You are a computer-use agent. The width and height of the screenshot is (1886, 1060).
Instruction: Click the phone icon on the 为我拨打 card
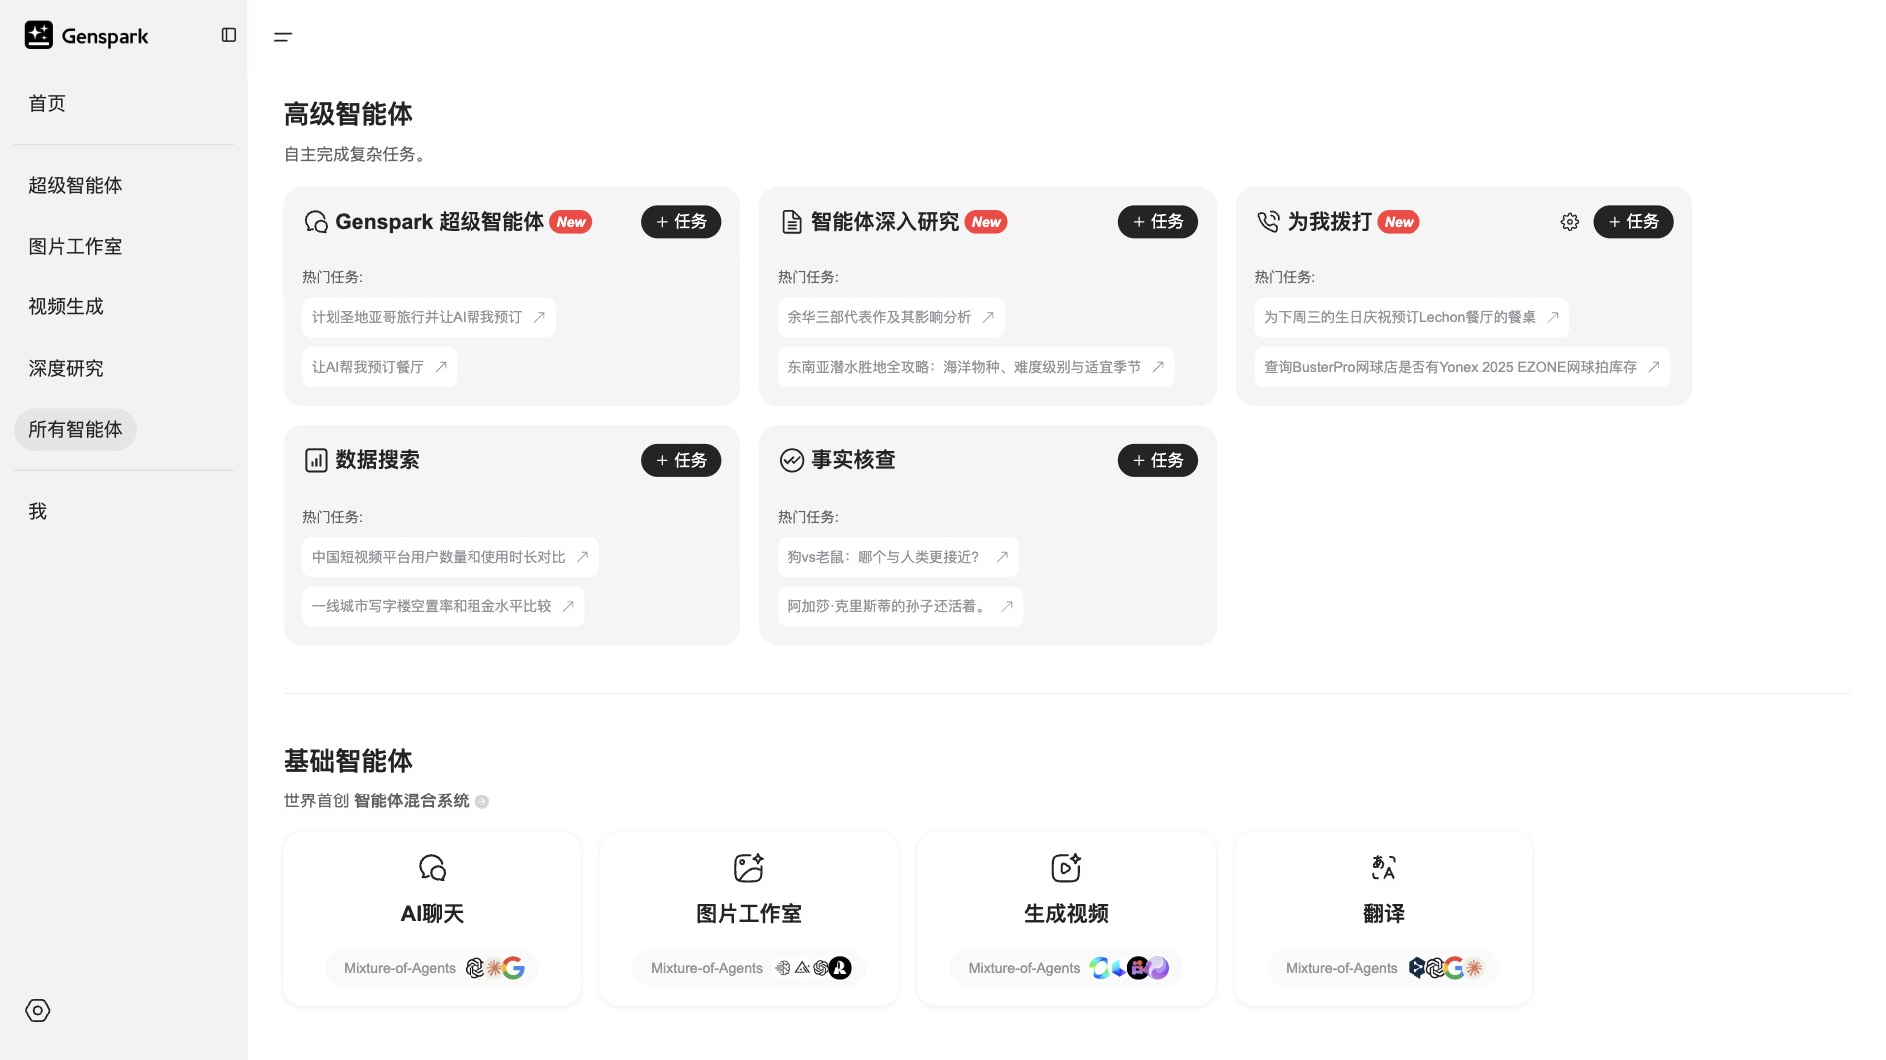(1270, 221)
